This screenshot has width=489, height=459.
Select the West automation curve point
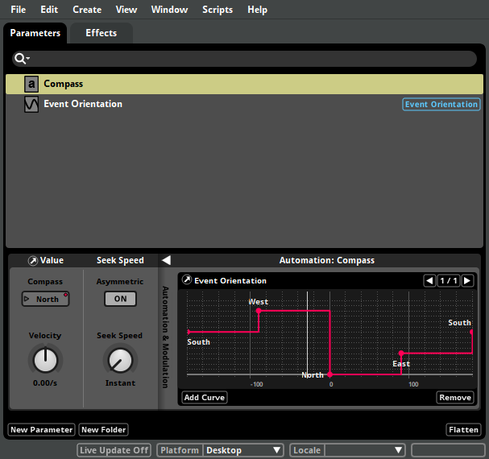258,311
